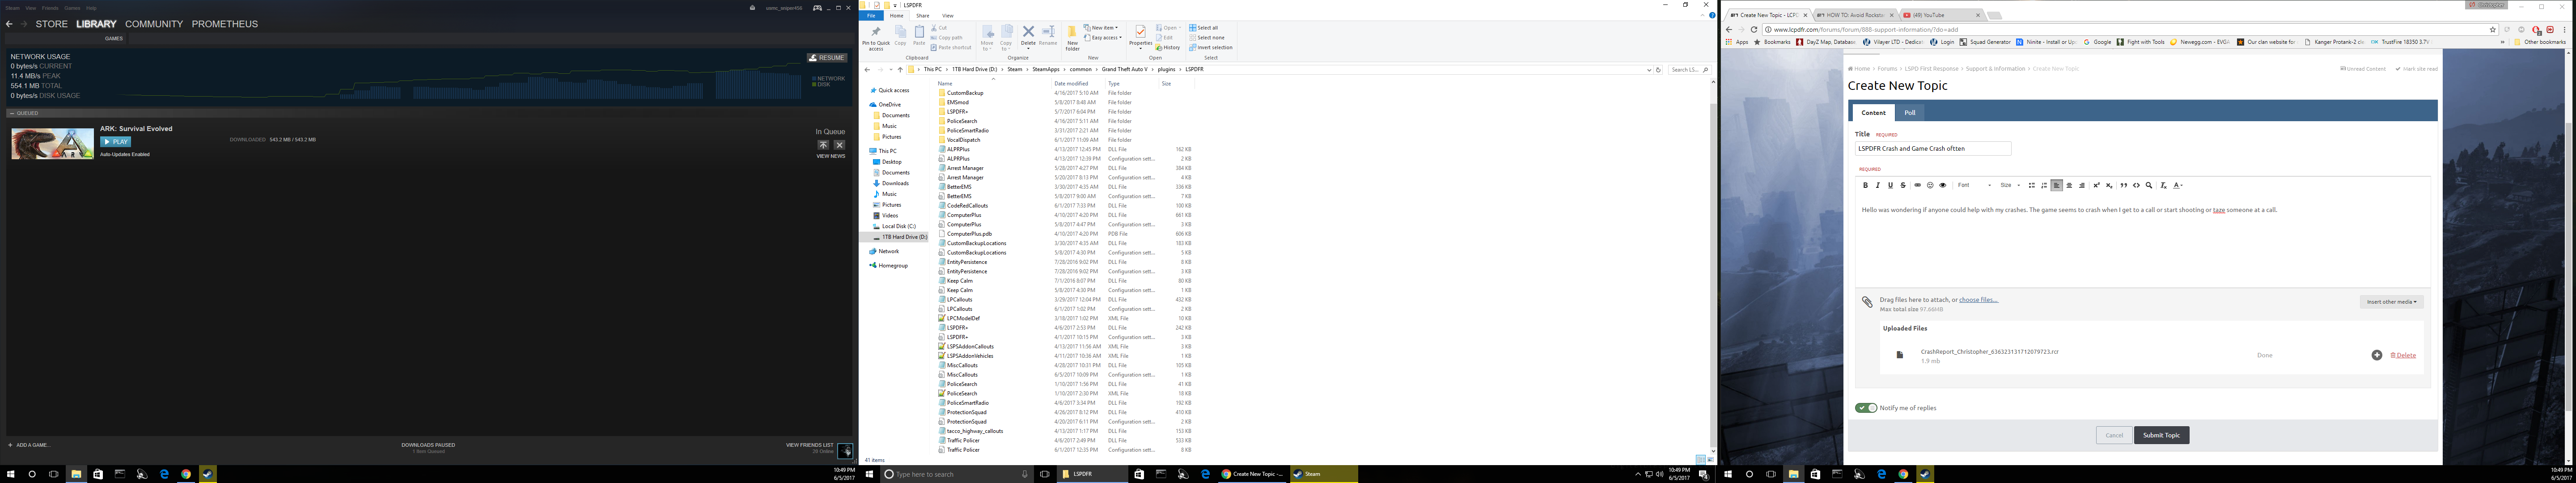Open the Font dropdown in the editor
Image resolution: width=2576 pixels, height=483 pixels.
[x=1974, y=185]
